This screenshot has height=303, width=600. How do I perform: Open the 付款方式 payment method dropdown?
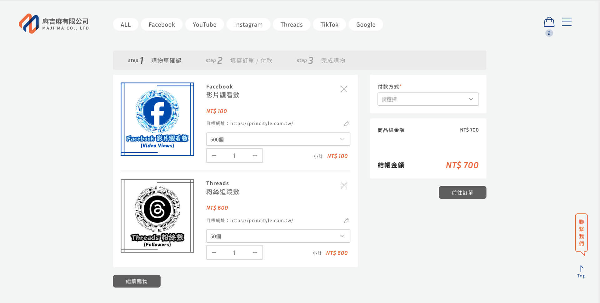coord(428,99)
